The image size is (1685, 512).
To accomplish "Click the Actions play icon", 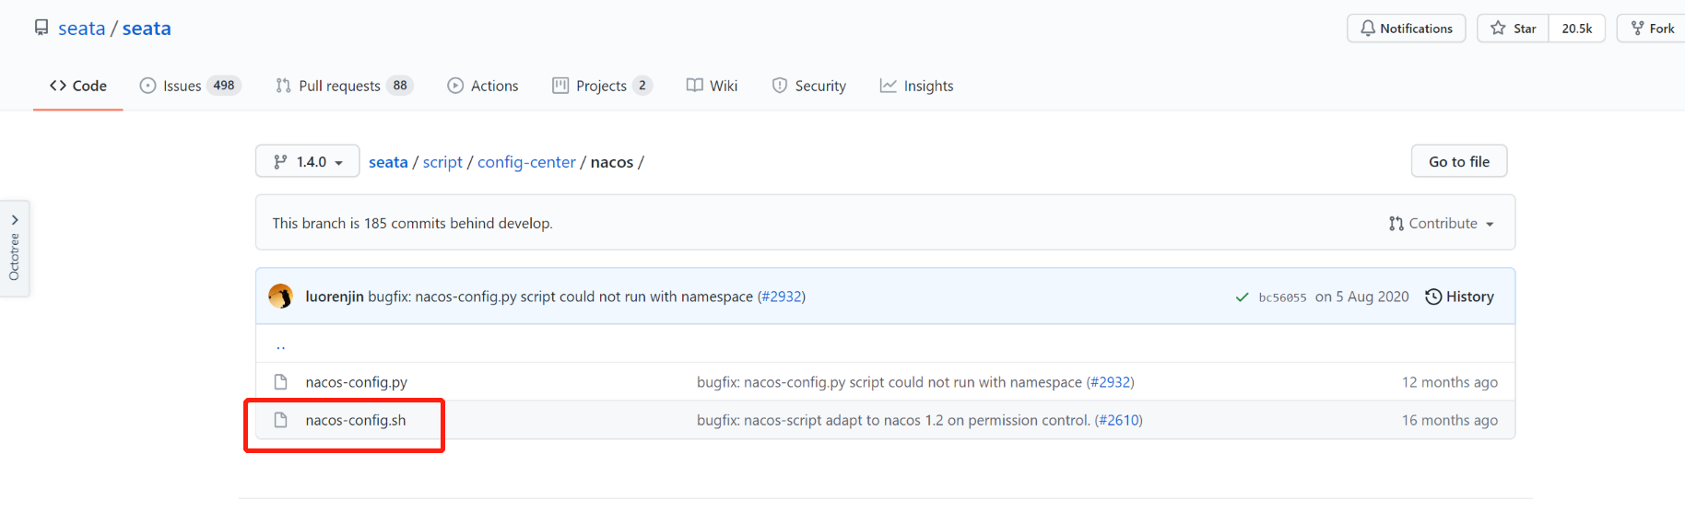I will coord(455,86).
